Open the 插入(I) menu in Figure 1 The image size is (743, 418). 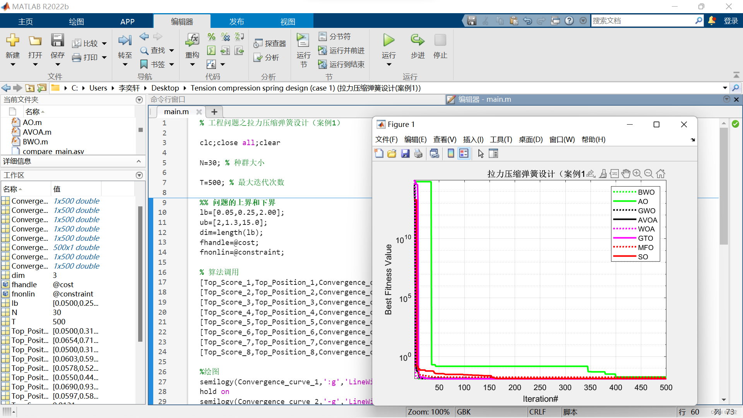(x=473, y=139)
